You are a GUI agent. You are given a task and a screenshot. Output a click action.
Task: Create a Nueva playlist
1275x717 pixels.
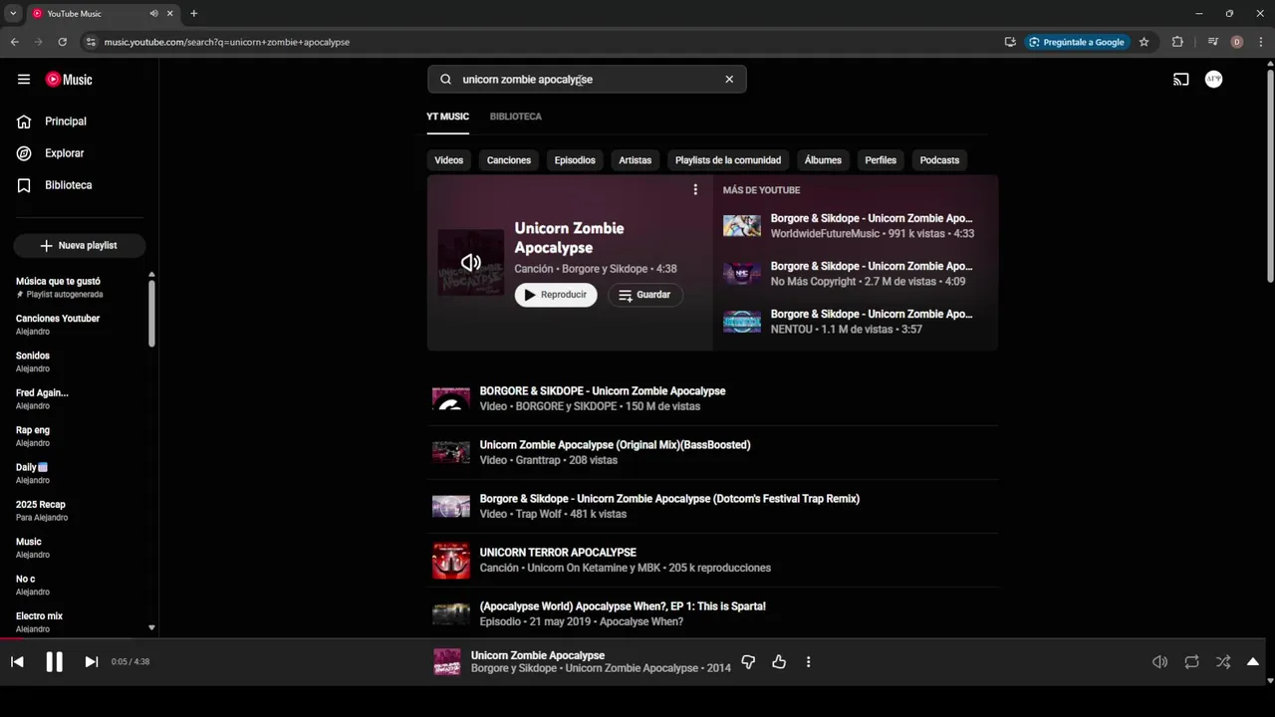(80, 245)
